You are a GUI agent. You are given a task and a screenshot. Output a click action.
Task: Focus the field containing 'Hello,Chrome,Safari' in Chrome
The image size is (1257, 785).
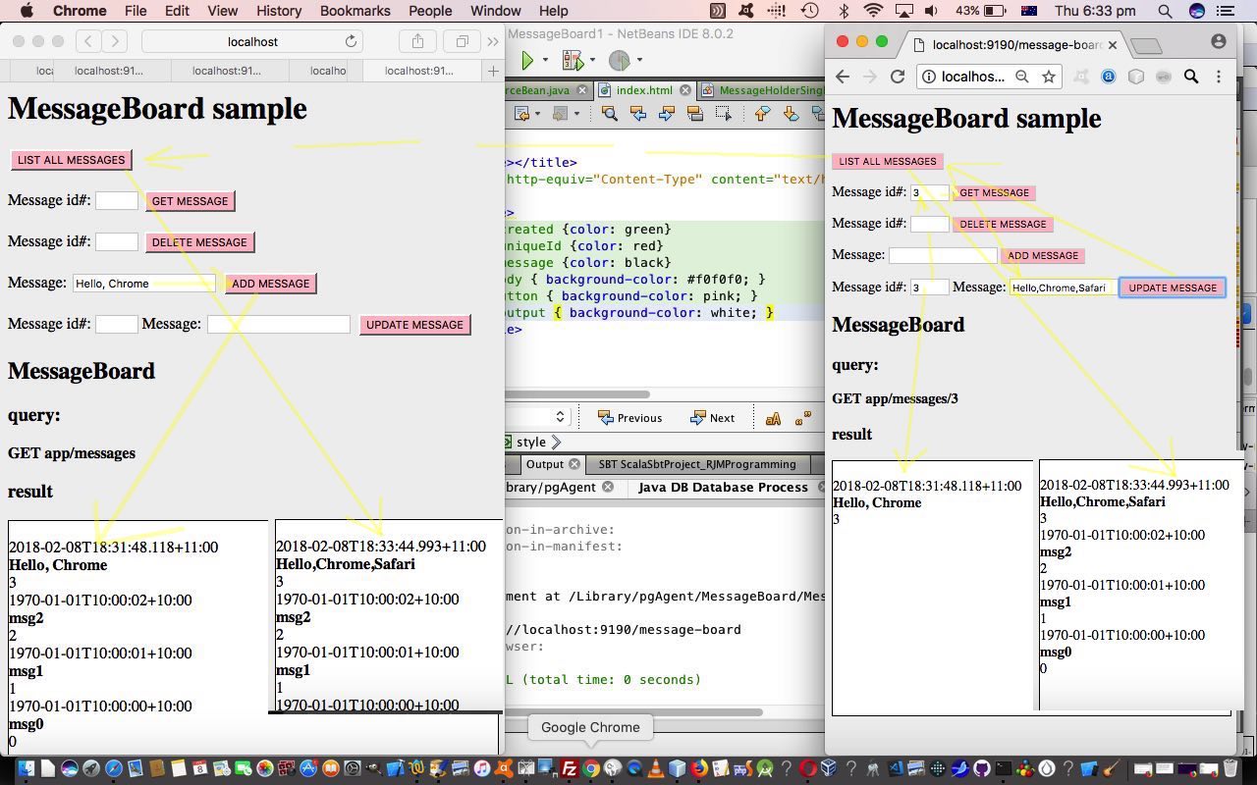[x=1064, y=288]
